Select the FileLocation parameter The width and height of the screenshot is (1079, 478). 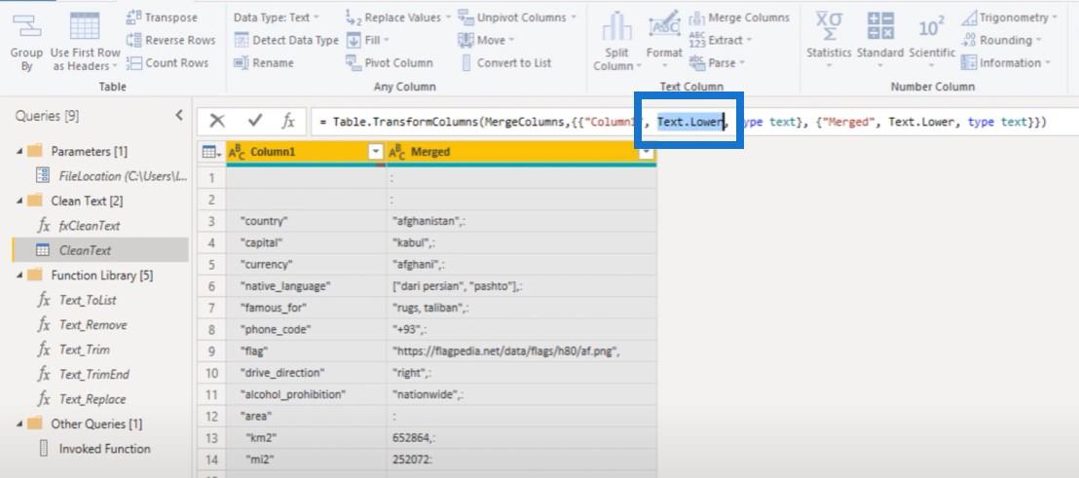coord(112,176)
